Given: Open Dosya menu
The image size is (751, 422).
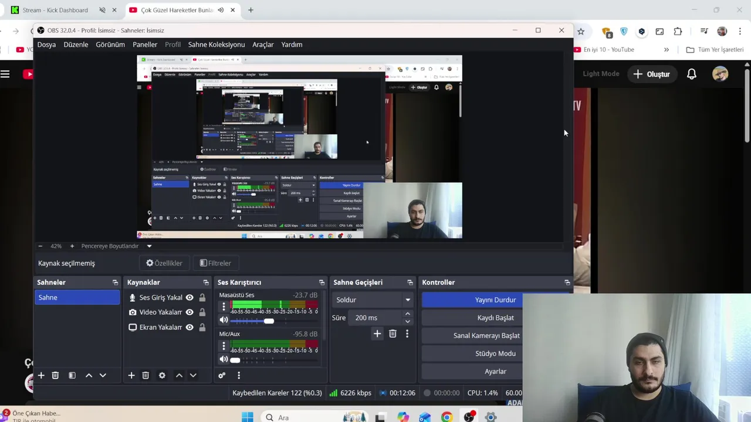Looking at the screenshot, I should point(46,45).
